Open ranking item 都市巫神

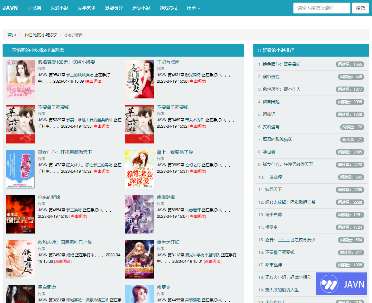point(274,265)
